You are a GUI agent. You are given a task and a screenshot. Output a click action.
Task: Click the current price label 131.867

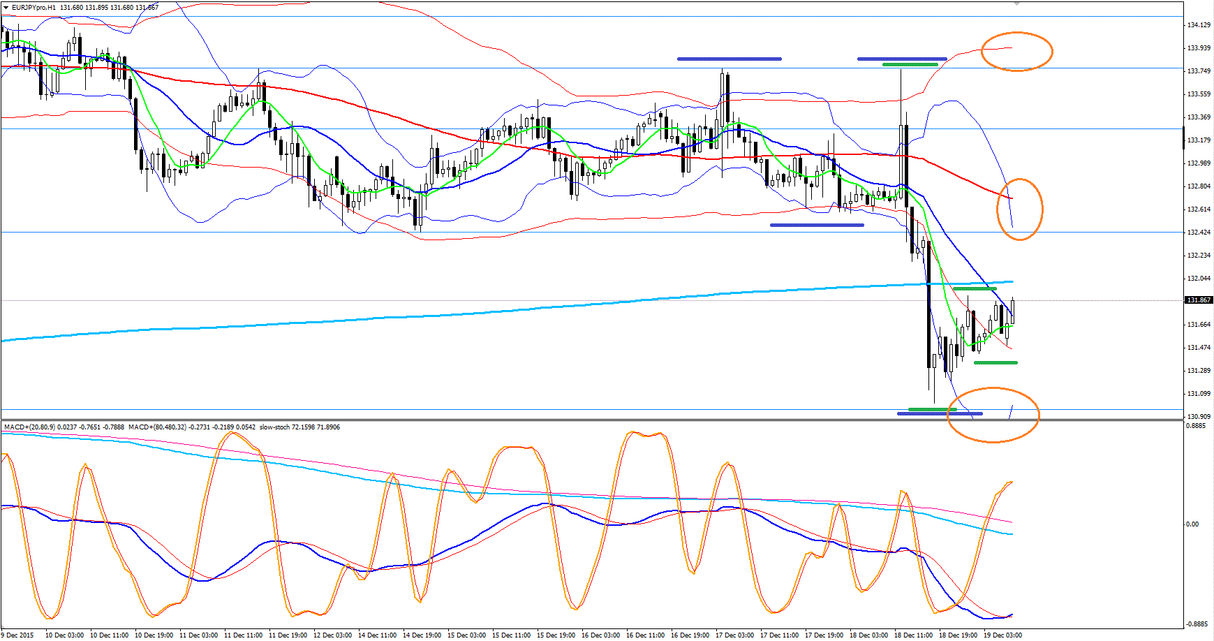[x=1199, y=300]
